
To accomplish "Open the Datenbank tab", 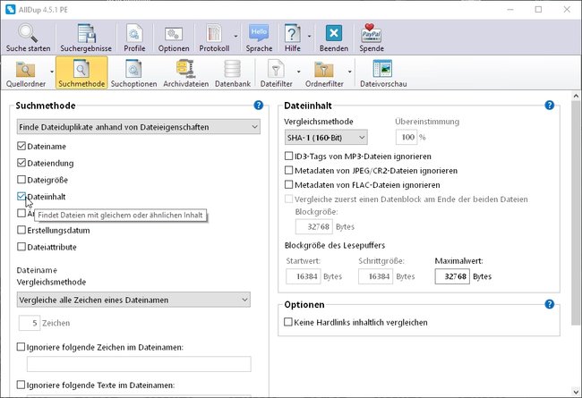I will [x=233, y=73].
